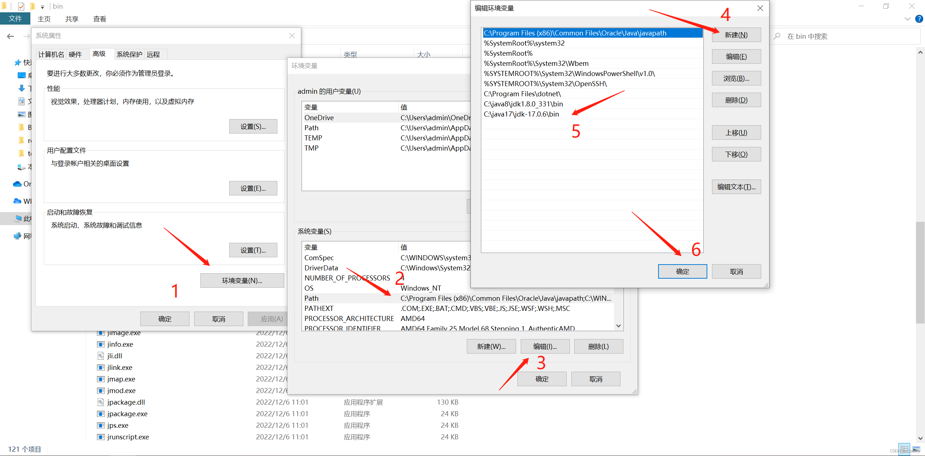Click the New Folder icon in title bar
The image size is (925, 456).
click(x=33, y=6)
